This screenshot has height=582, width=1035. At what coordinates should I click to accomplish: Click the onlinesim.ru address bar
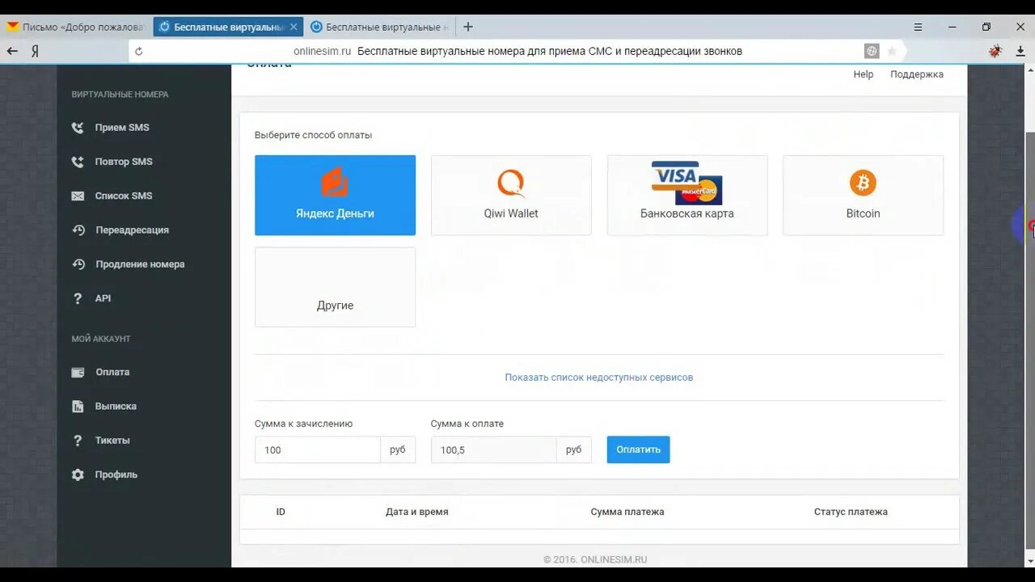click(x=517, y=51)
